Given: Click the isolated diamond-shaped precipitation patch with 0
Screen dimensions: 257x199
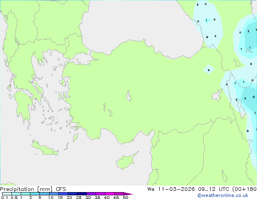Looking at the screenshot, I should tap(209, 69).
